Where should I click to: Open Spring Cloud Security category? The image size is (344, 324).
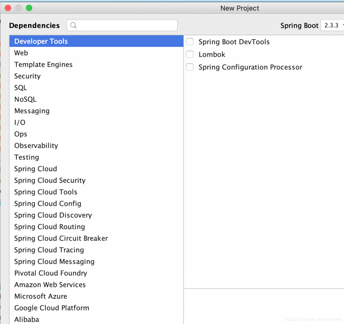point(96,180)
